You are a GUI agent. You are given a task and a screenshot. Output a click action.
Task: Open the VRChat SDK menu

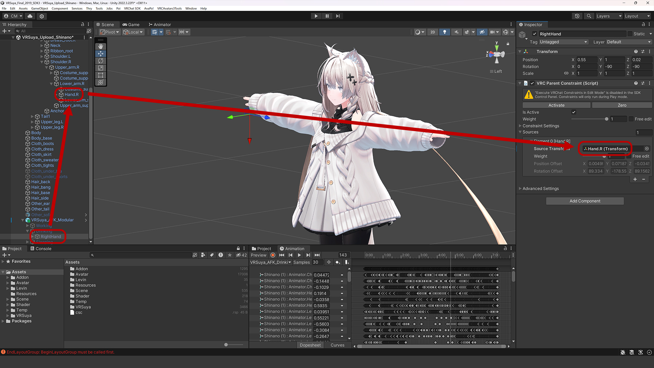click(132, 9)
